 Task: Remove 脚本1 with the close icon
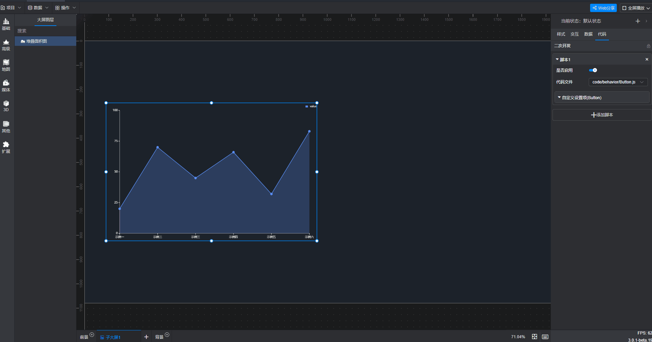[x=647, y=60]
